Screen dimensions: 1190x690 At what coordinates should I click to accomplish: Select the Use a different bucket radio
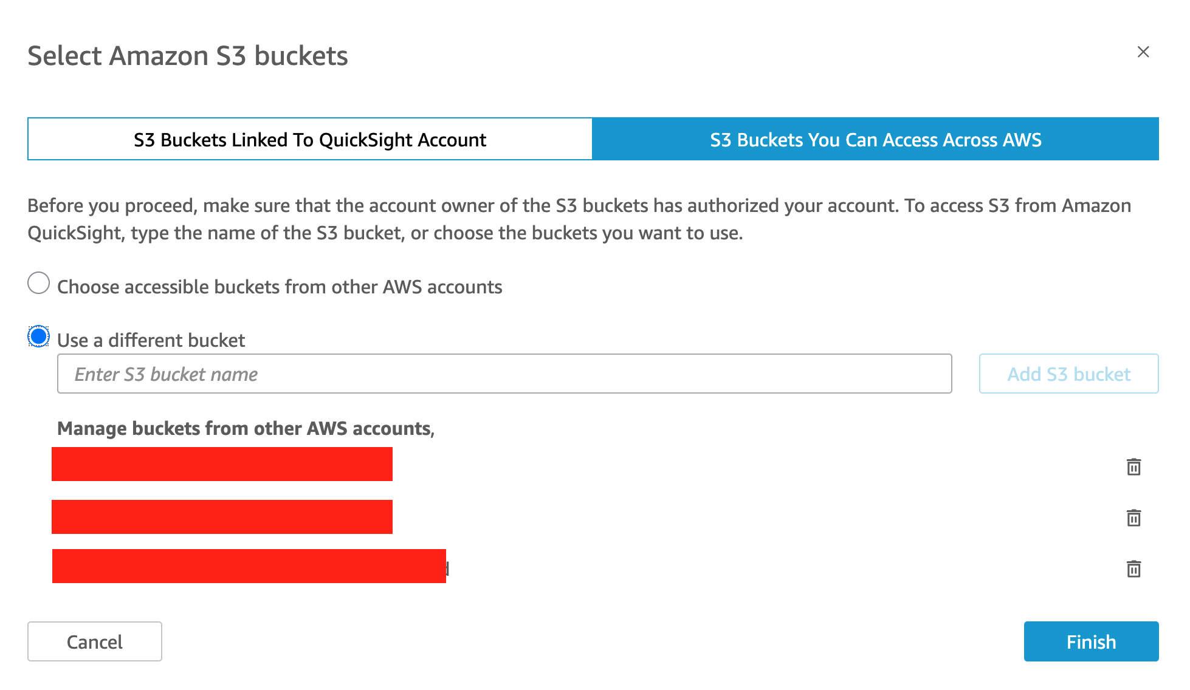pos(39,336)
